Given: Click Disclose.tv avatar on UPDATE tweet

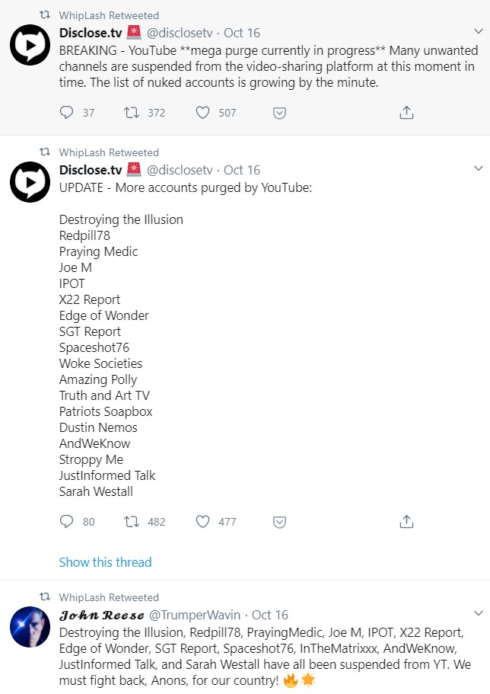Looking at the screenshot, I should point(30,183).
